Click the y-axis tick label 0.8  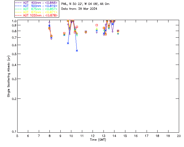click(x=14, y=31)
